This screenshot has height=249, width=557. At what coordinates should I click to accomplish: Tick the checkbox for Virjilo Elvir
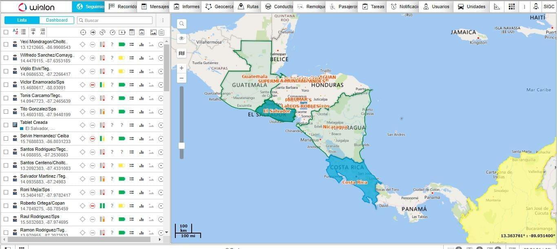pos(6,71)
